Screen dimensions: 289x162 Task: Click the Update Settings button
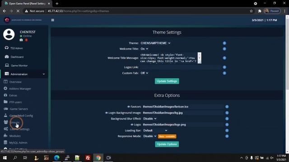167,81
